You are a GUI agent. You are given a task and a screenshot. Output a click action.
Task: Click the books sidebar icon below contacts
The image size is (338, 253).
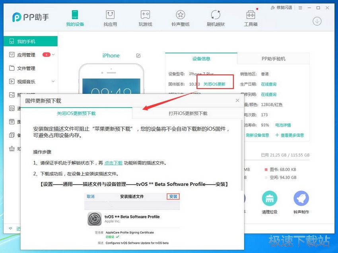coord(12,122)
